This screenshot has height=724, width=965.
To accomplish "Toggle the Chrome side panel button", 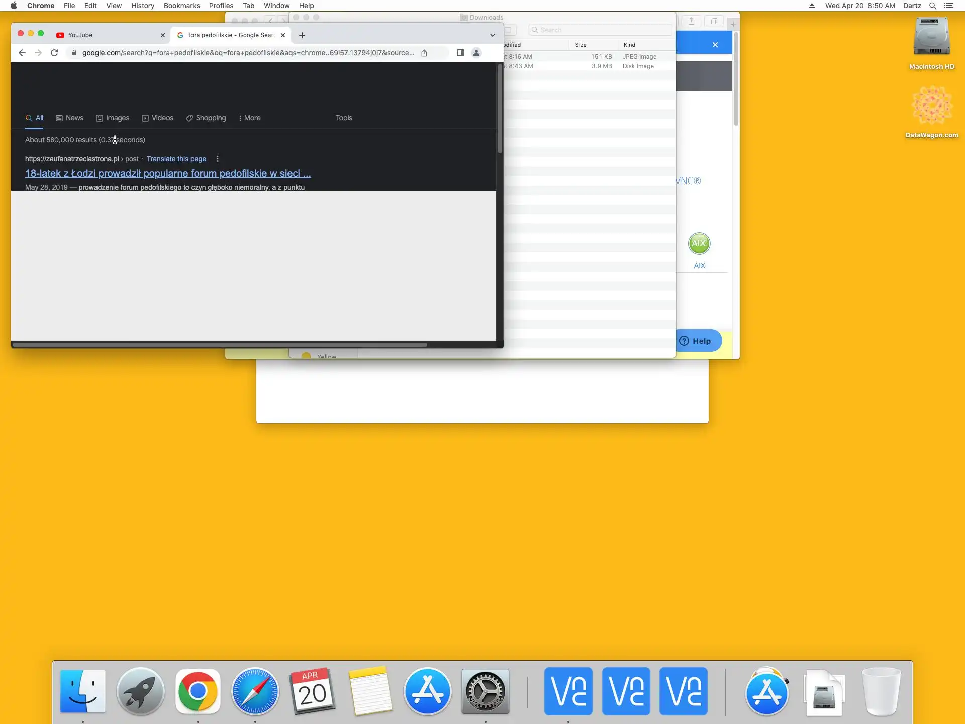I will click(460, 53).
